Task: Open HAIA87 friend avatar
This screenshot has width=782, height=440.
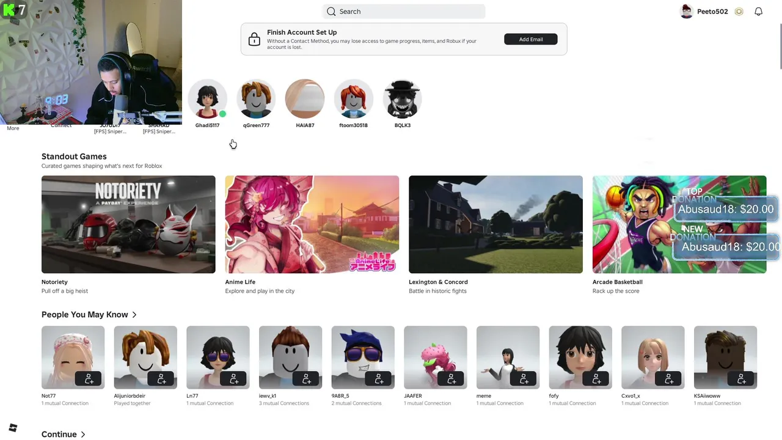Action: coord(305,98)
